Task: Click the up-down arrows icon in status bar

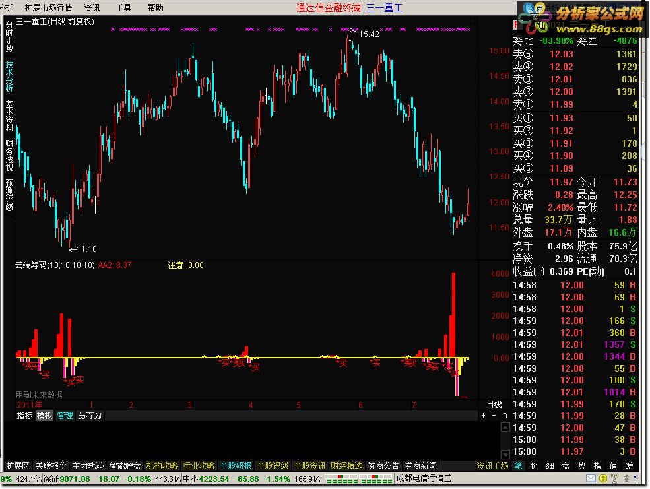Action: click(x=626, y=479)
